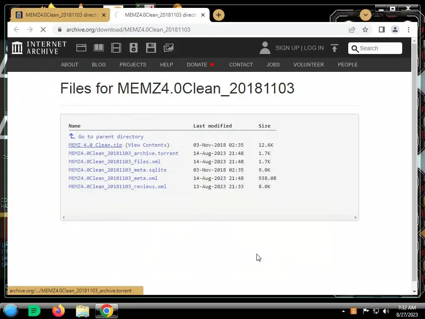The image size is (425, 319).
Task: Click the file list right scroll arrow
Action: (x=356, y=217)
